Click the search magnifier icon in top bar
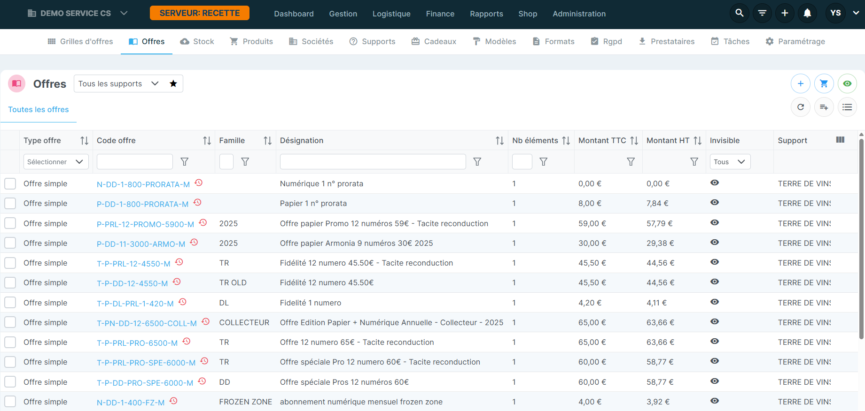The height and width of the screenshot is (411, 865). [x=739, y=13]
